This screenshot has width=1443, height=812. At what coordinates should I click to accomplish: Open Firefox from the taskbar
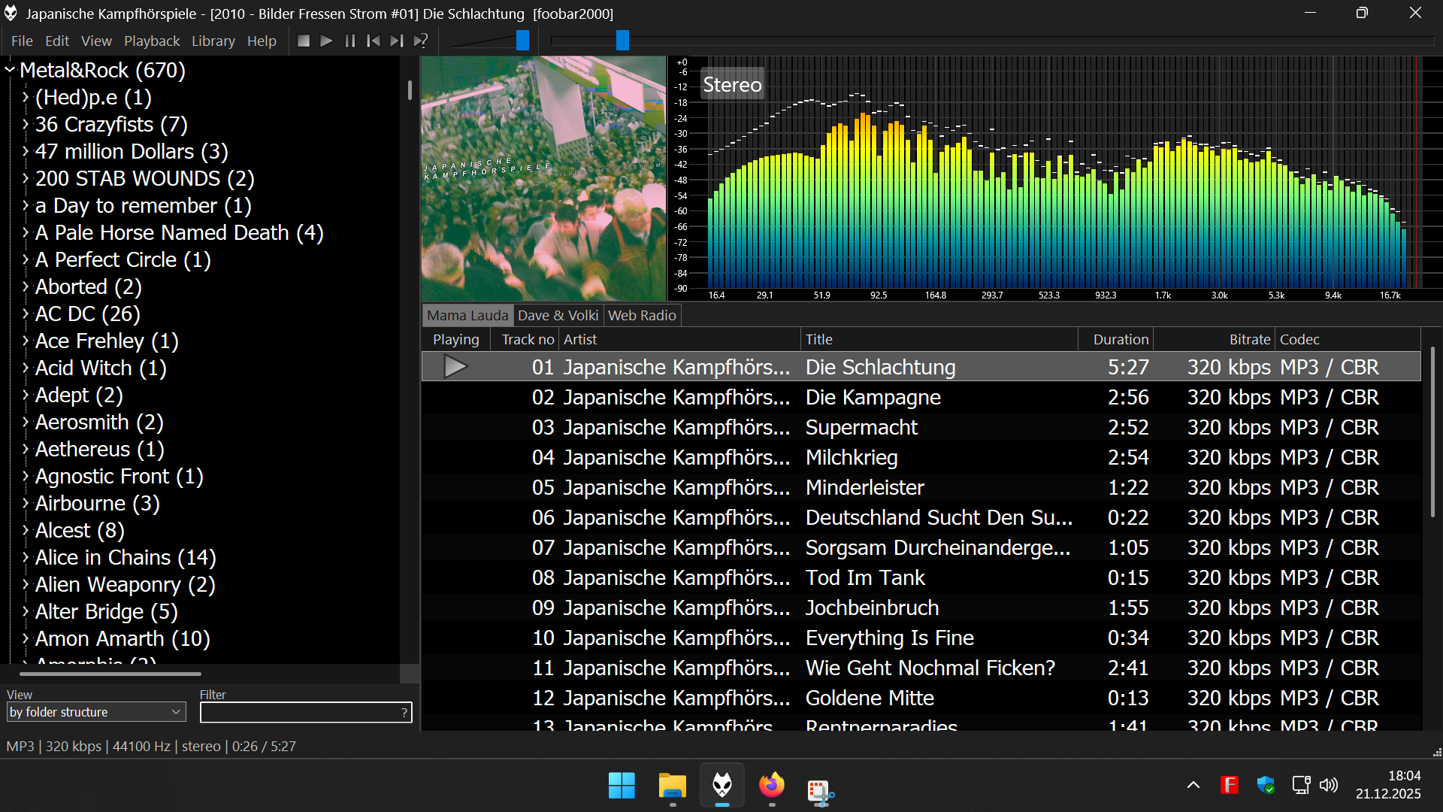pyautogui.click(x=771, y=786)
